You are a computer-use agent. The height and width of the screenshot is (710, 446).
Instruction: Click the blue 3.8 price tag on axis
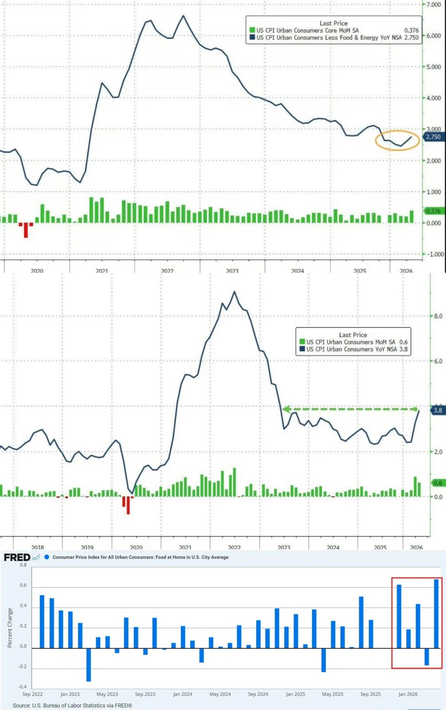[x=438, y=410]
